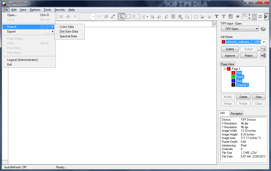Click the stacked images toolbar icon
This screenshot has width=271, height=171.
106,17
